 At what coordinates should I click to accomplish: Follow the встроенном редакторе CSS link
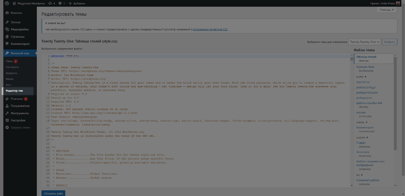coord(211,30)
